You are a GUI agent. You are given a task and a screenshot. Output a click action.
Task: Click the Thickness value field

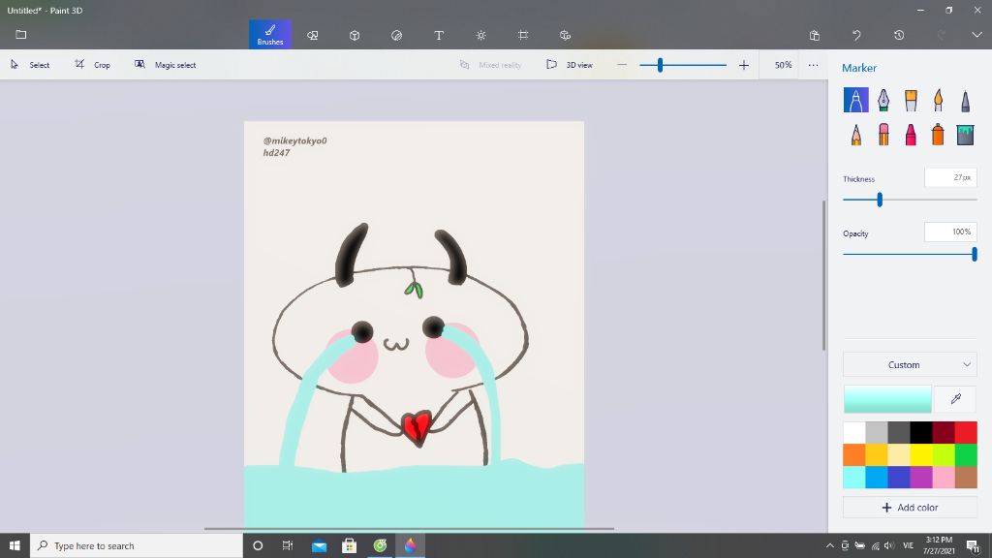point(950,178)
